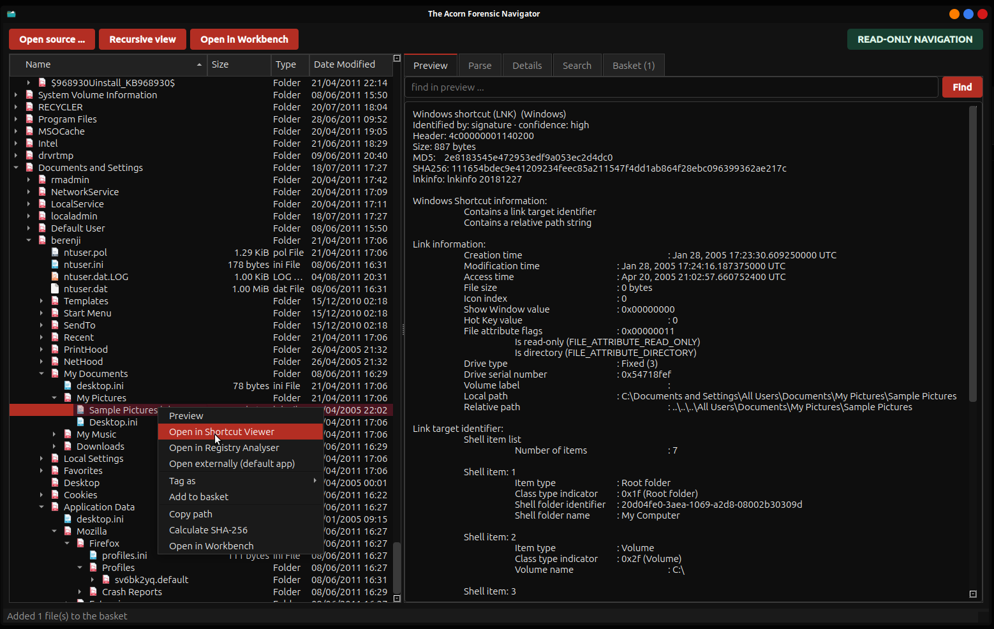Click the file icon beside ntuser.dat.LOG
The width and height of the screenshot is (994, 629).
coord(55,277)
